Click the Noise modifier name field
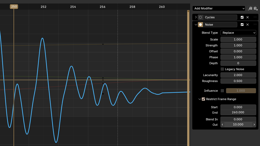 click(x=220, y=25)
